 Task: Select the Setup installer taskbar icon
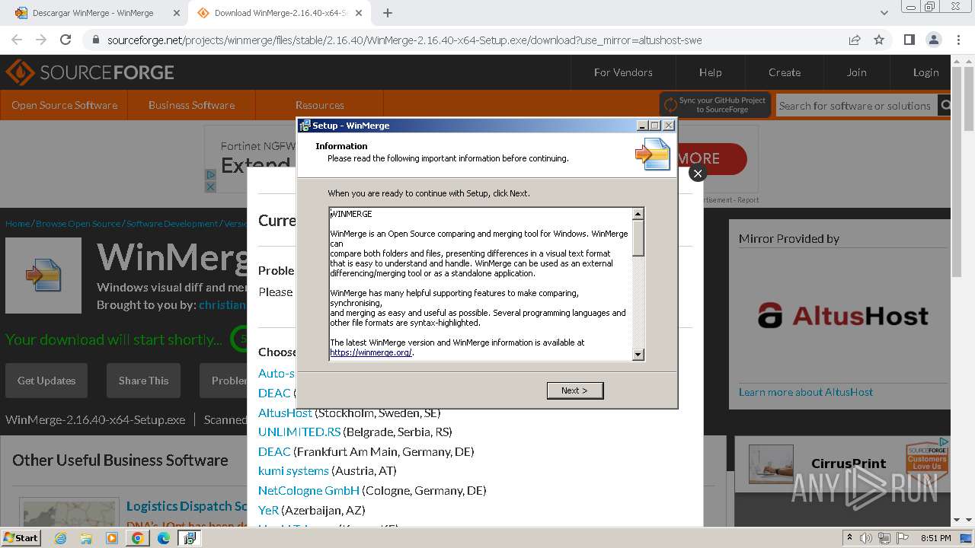click(190, 538)
